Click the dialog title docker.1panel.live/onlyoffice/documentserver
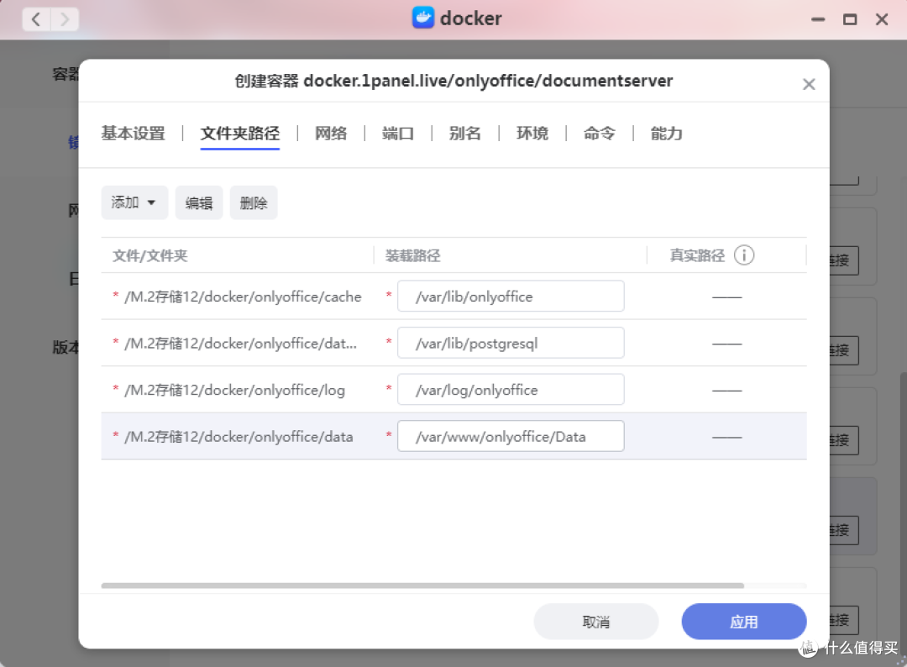This screenshot has height=667, width=907. pyautogui.click(x=488, y=81)
